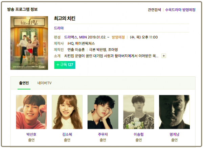Open the 이승협 name link
203x148 pixels.
click(139, 135)
